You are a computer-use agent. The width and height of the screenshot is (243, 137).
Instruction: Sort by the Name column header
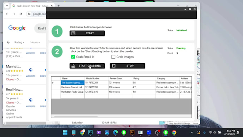(73, 78)
